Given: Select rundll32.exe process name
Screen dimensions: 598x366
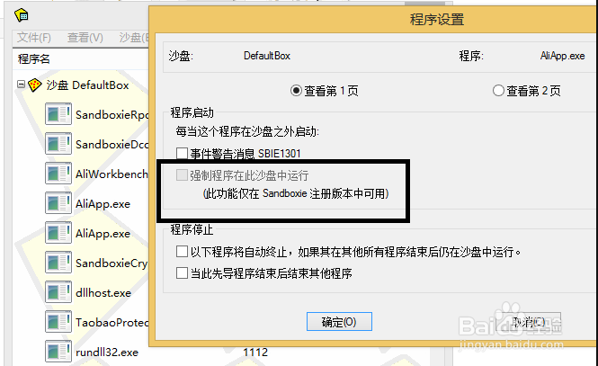Looking at the screenshot, I should [107, 352].
